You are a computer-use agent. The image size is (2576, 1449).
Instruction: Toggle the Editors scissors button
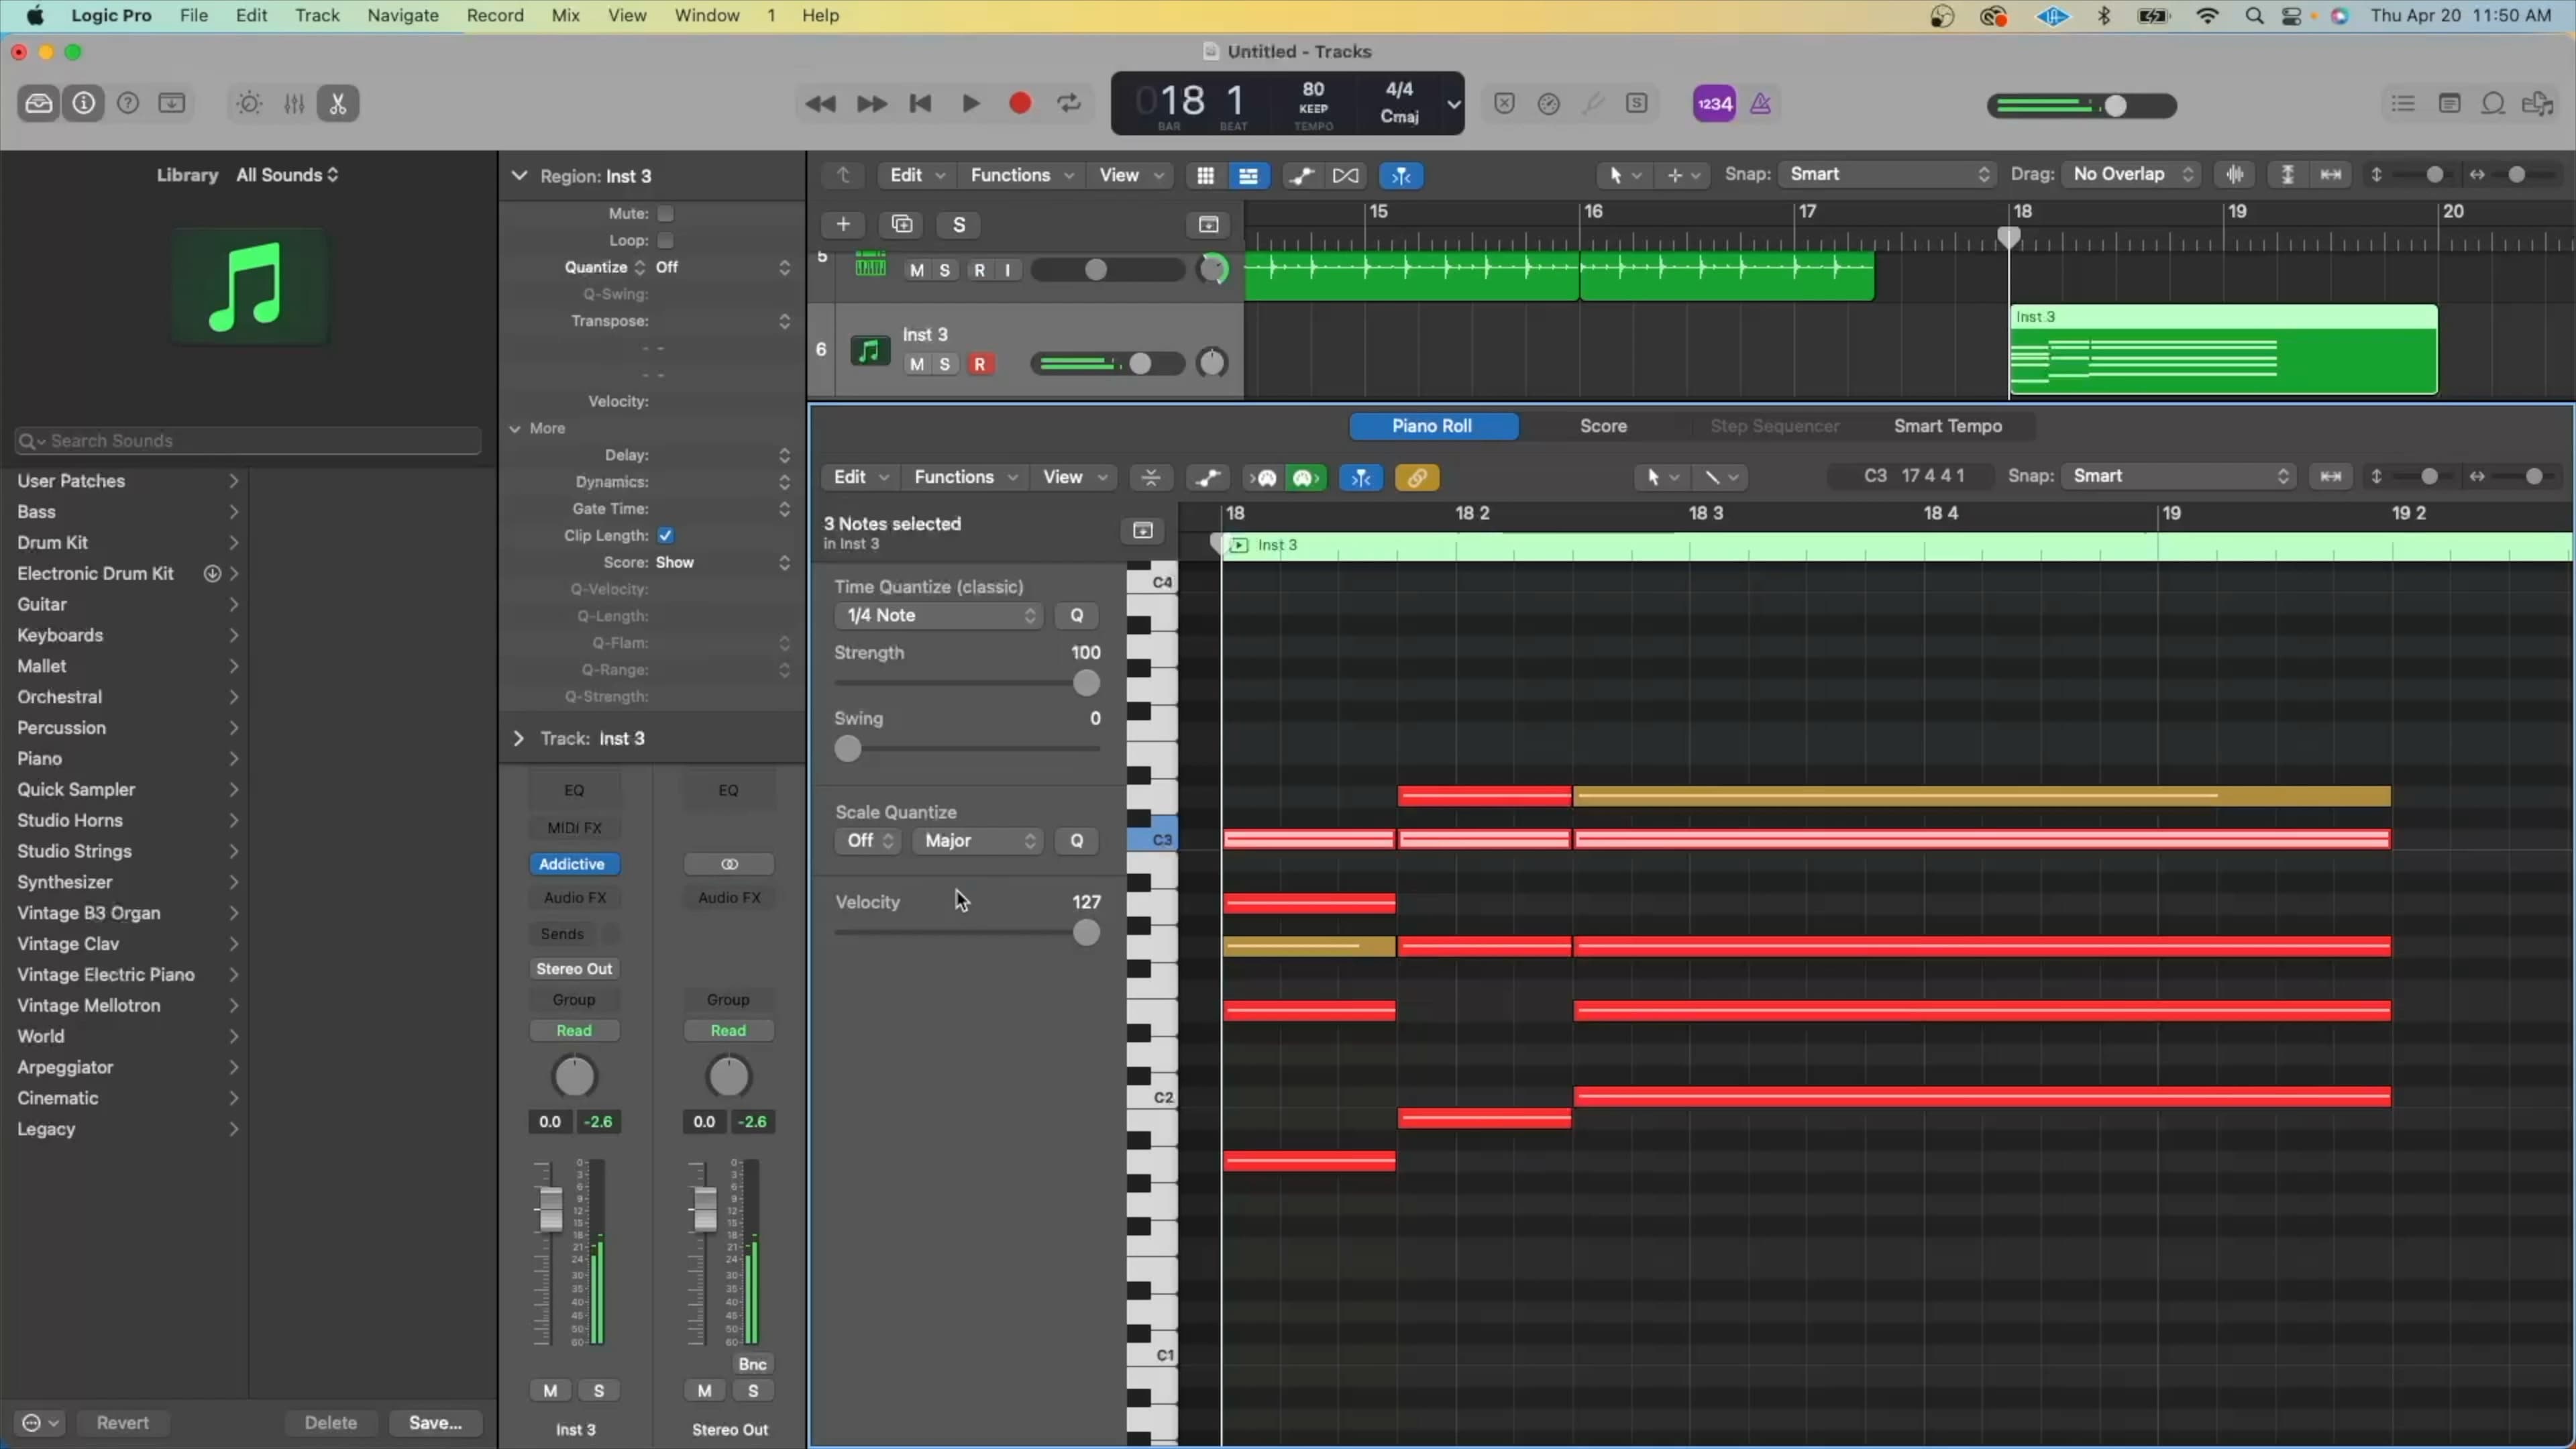tap(338, 103)
